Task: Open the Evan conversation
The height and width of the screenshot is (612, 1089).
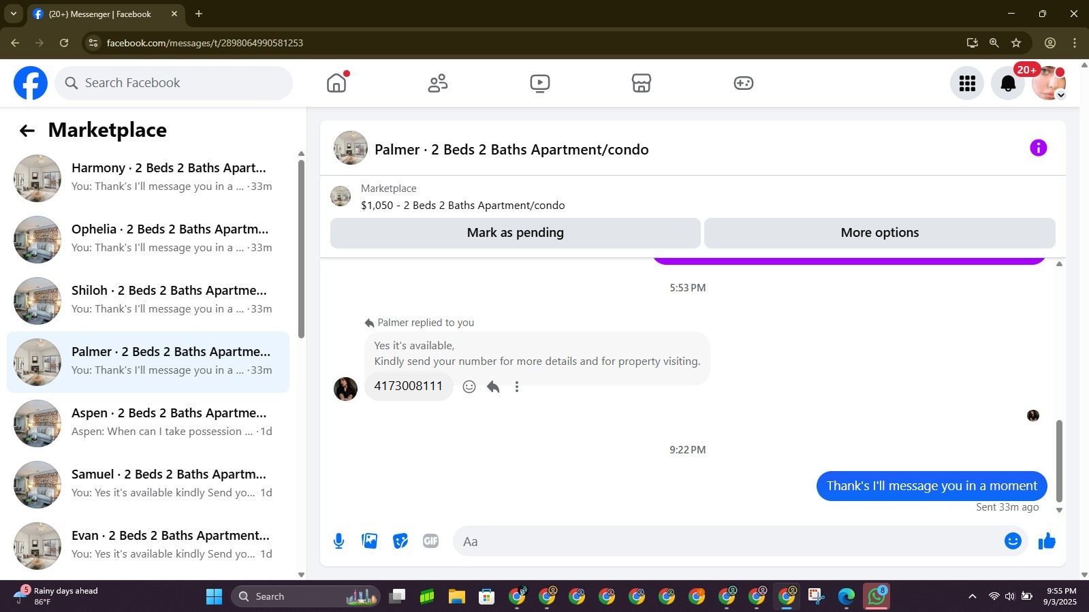Action: 148,546
